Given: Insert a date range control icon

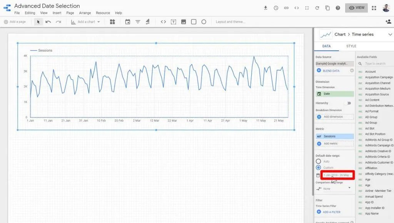Looking at the screenshot, I should (128, 22).
